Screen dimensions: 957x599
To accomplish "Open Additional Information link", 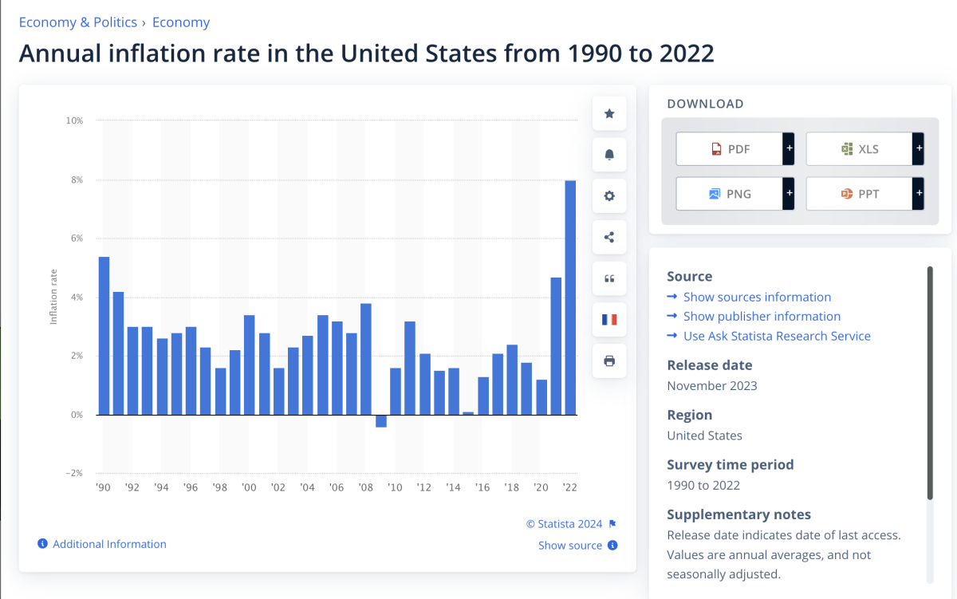I will tap(109, 544).
